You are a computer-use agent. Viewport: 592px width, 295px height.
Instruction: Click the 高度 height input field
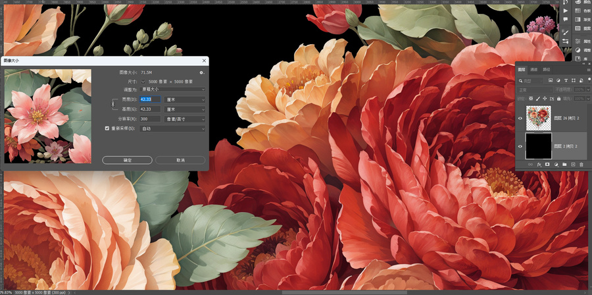(x=150, y=109)
